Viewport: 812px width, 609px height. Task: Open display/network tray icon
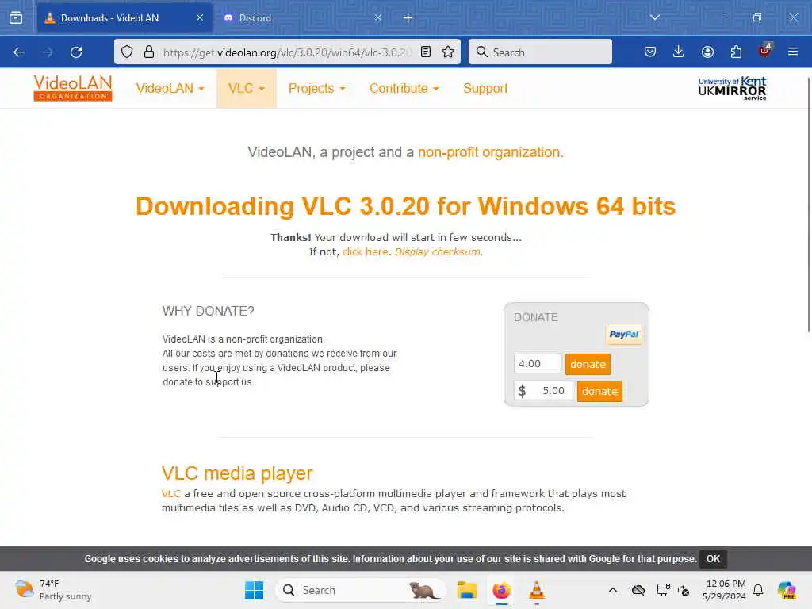(x=663, y=590)
